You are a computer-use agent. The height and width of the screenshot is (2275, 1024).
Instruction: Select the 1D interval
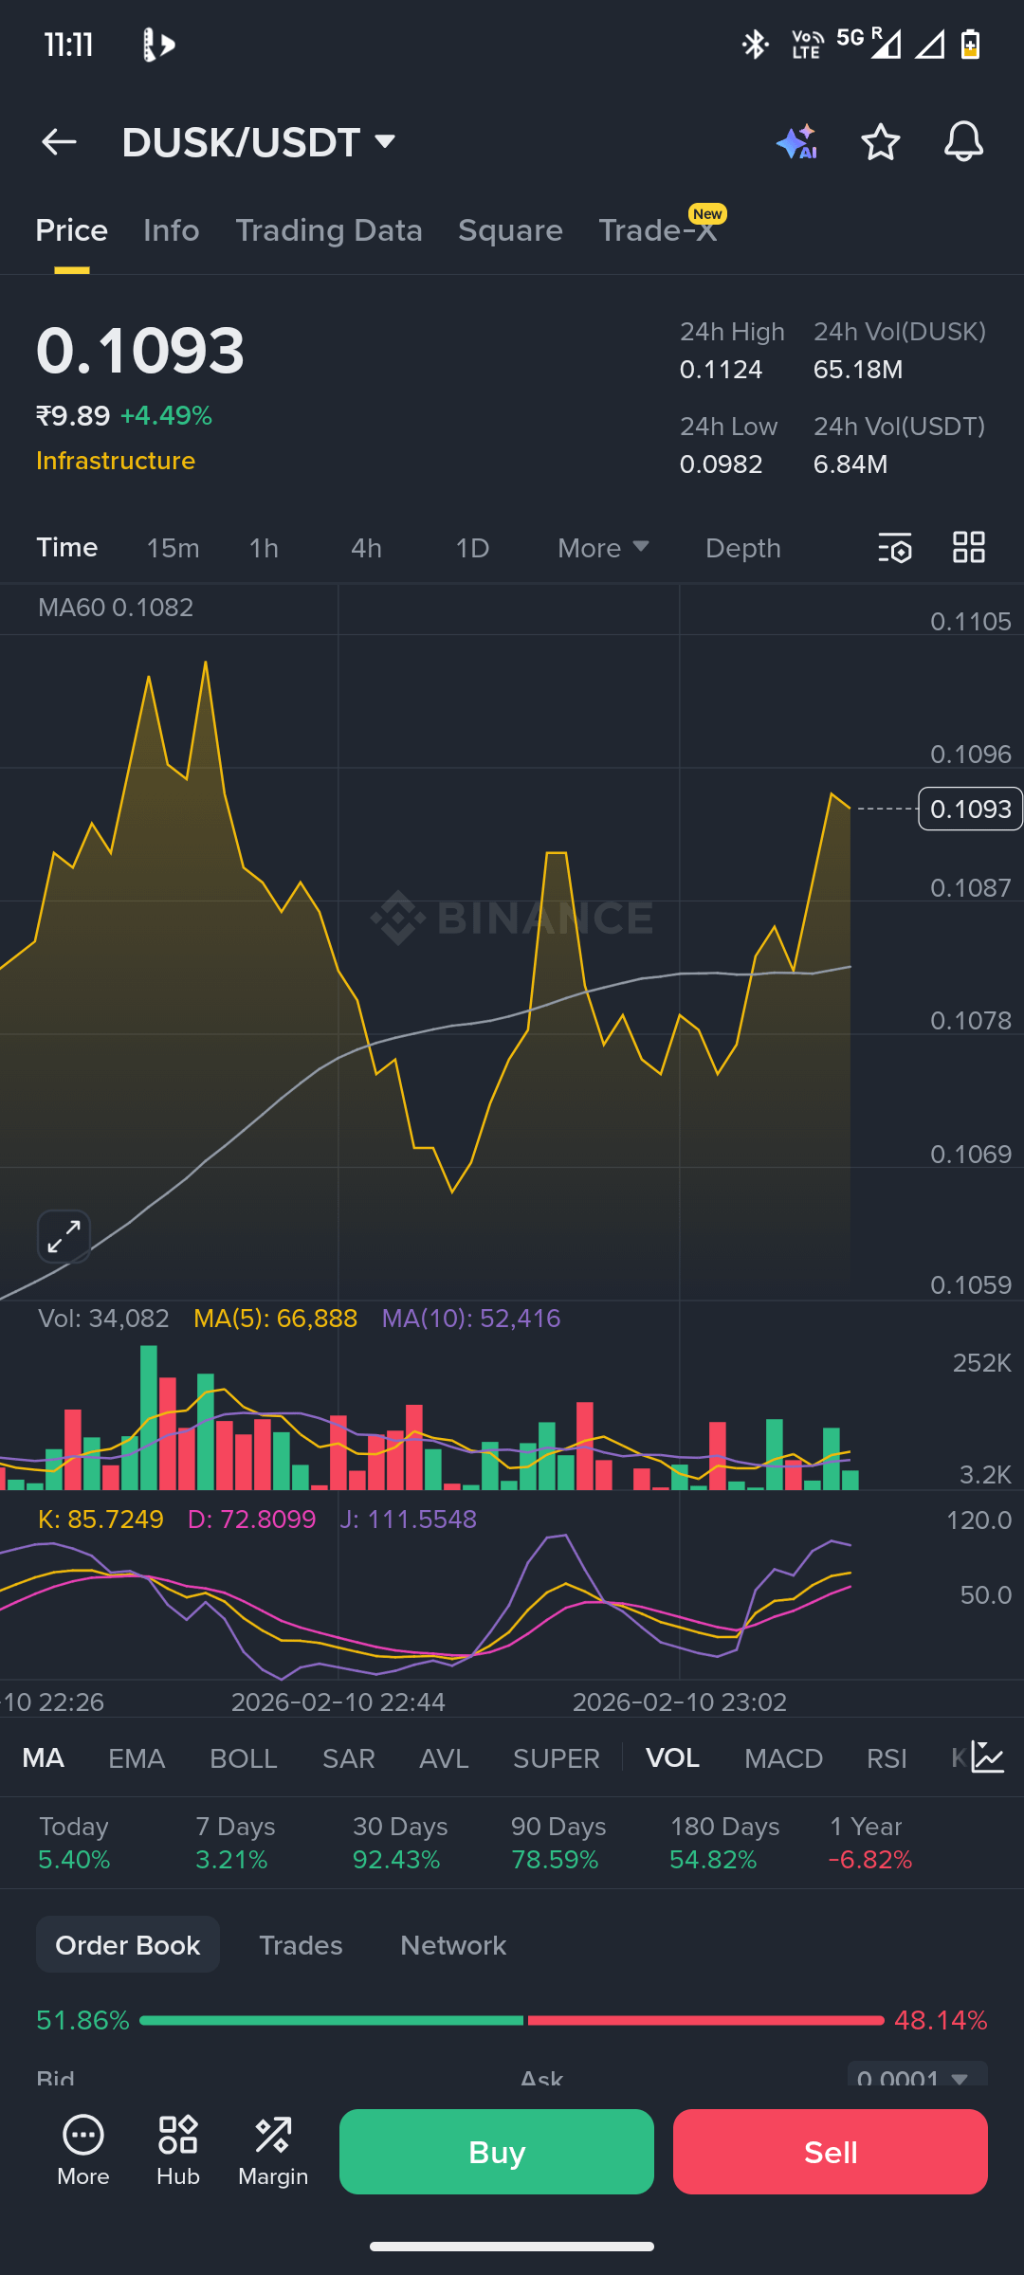point(472,548)
